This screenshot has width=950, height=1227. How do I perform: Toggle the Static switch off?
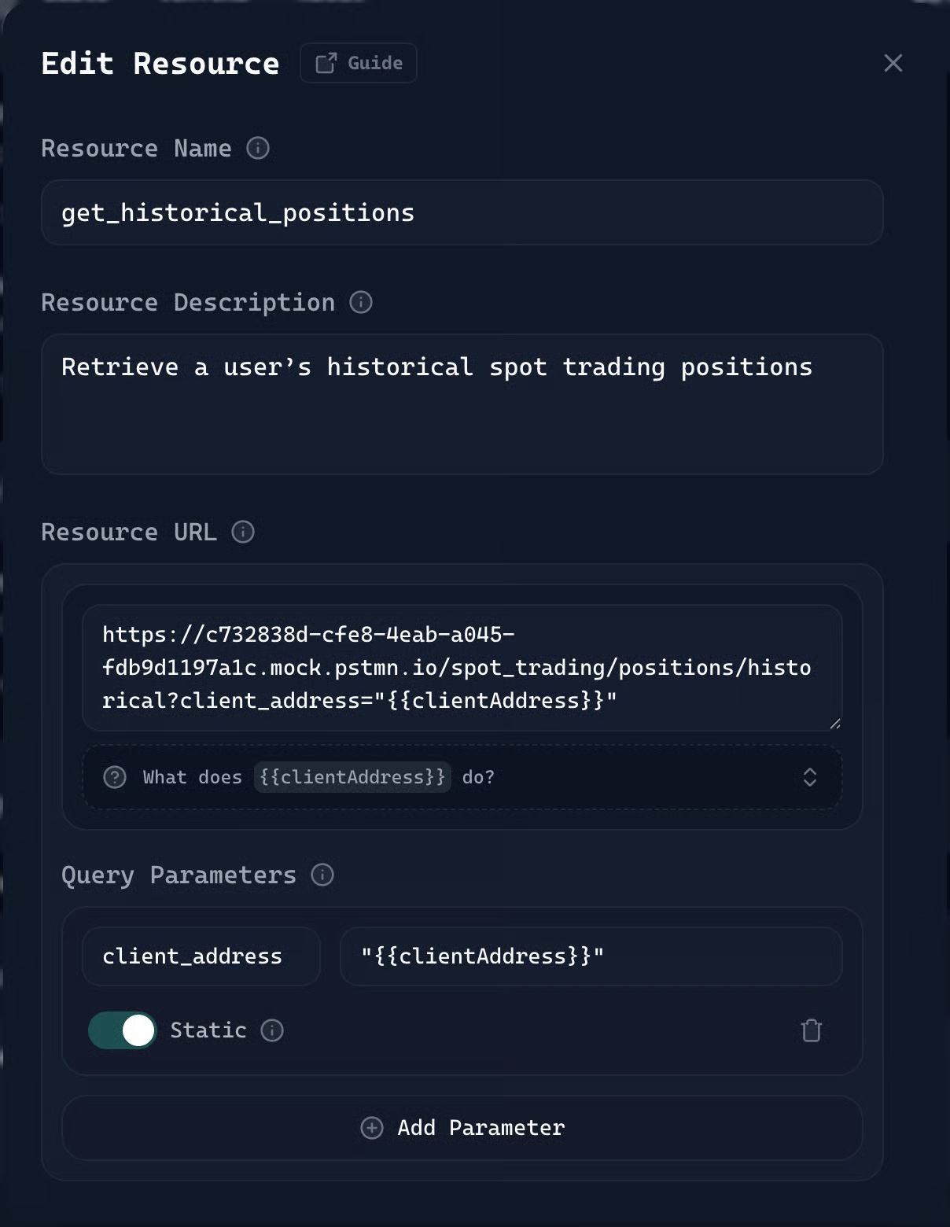tap(123, 1030)
